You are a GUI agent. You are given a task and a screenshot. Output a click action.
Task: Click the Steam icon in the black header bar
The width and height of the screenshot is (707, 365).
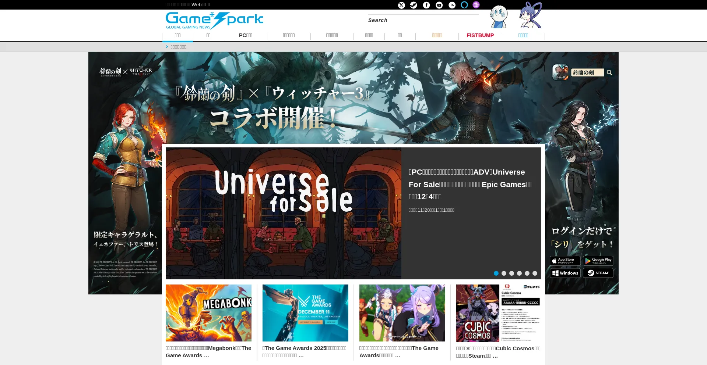pyautogui.click(x=414, y=5)
